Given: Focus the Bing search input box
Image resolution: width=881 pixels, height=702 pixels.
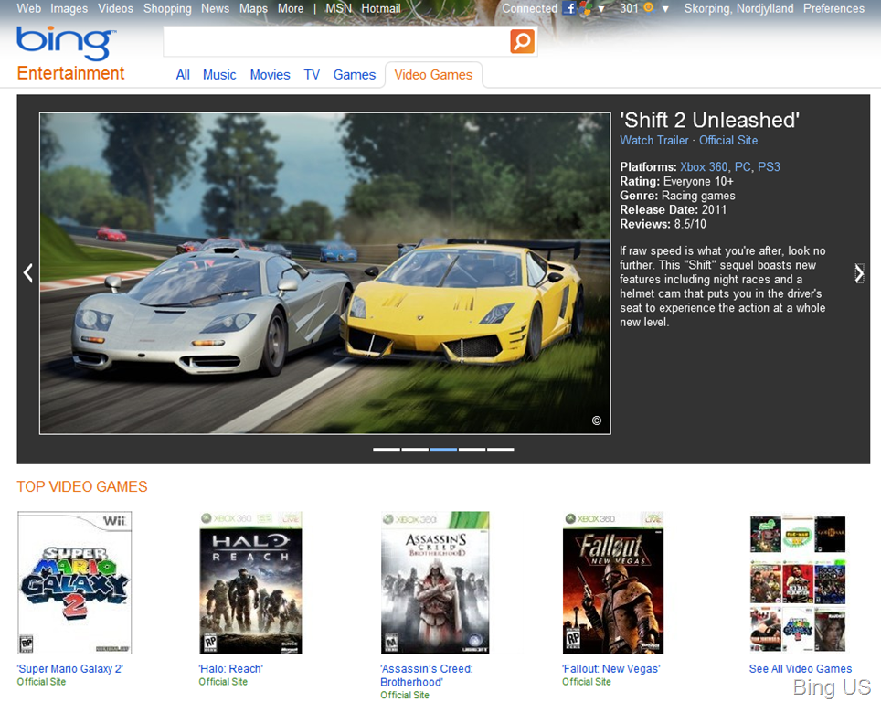Looking at the screenshot, I should [336, 41].
